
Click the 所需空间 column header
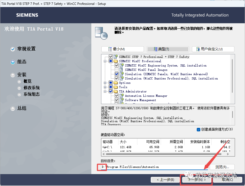[x=173, y=142]
